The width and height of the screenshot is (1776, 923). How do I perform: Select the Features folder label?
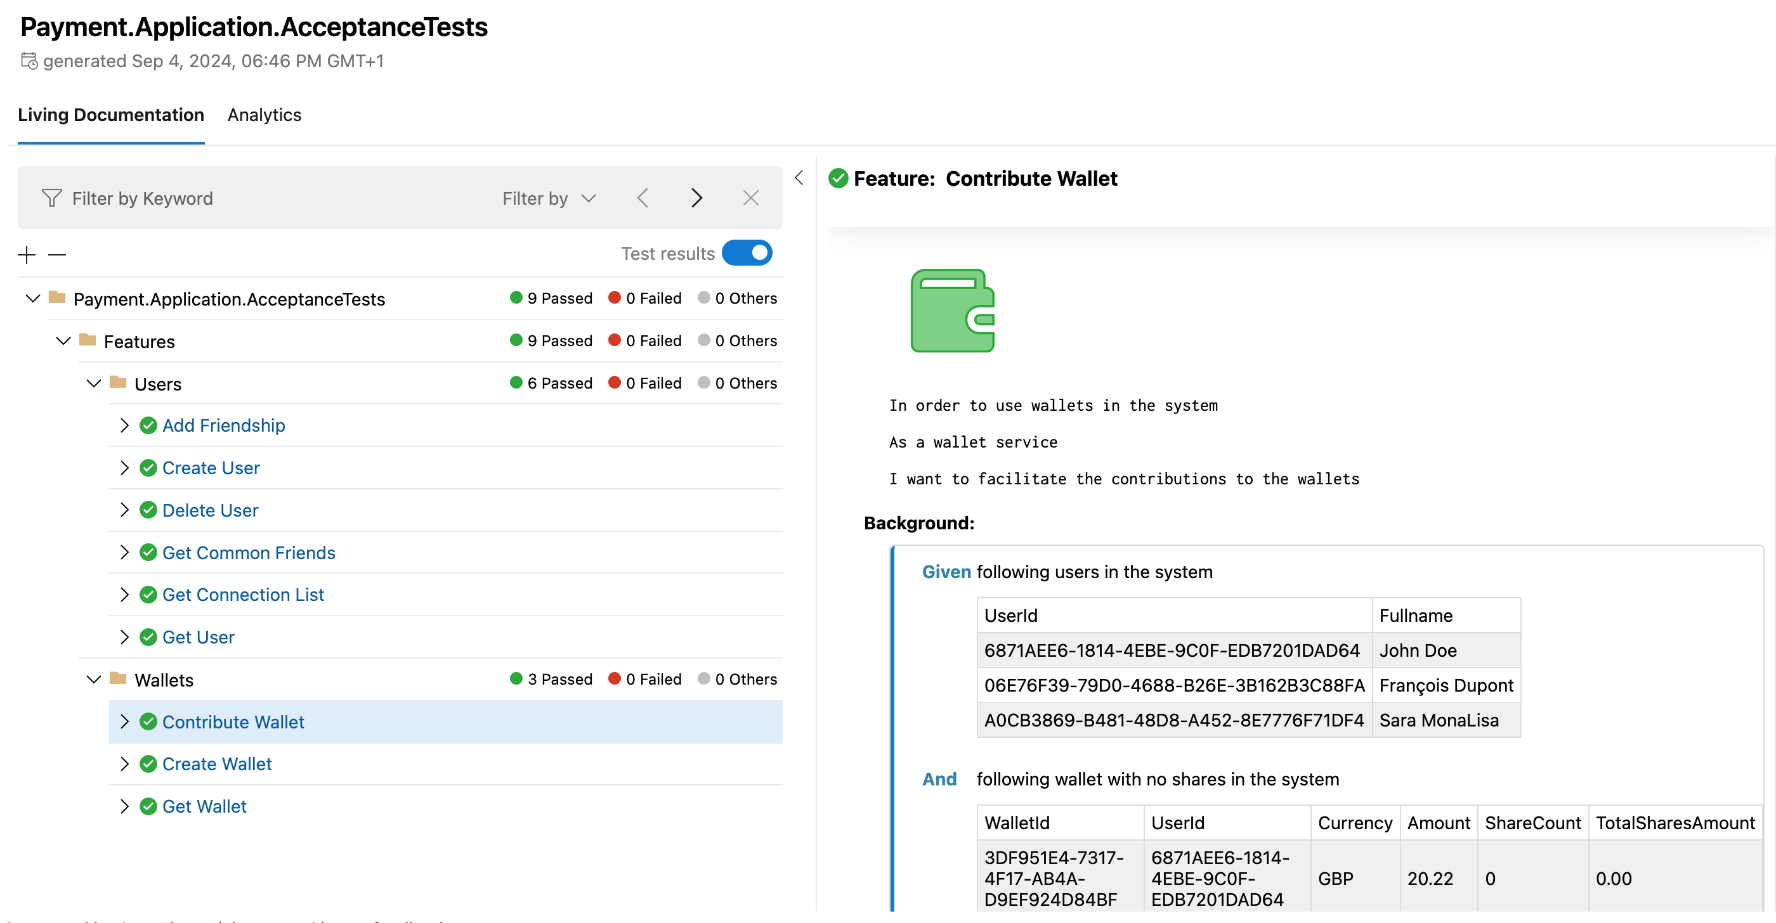[140, 342]
